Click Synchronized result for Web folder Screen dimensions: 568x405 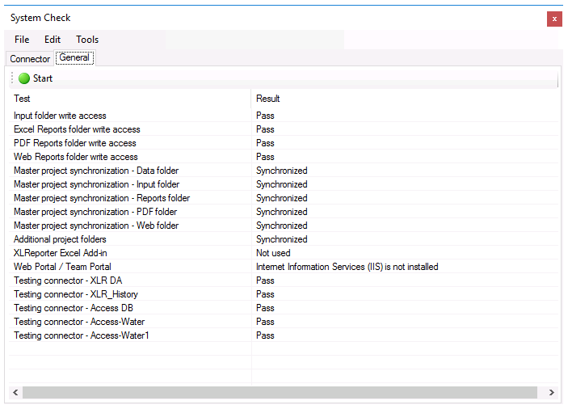point(282,226)
